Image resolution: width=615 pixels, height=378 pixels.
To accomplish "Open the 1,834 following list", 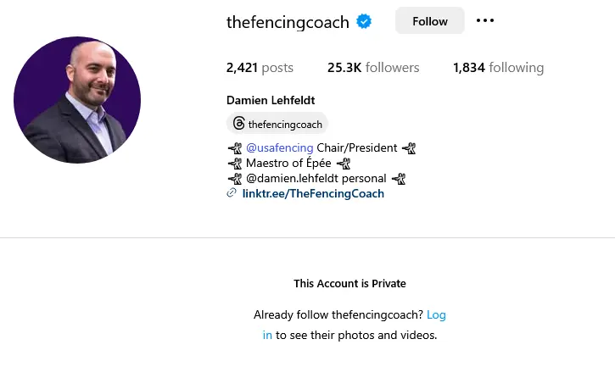I will tap(498, 68).
